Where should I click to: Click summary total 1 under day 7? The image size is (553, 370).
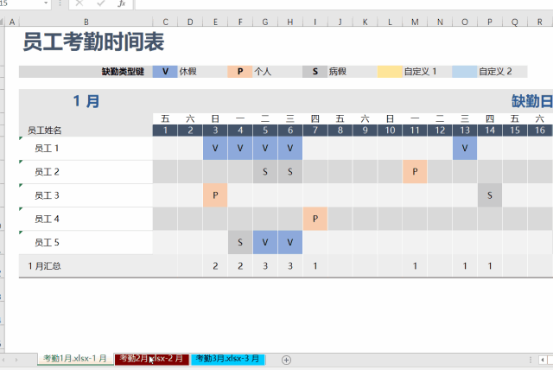point(315,266)
